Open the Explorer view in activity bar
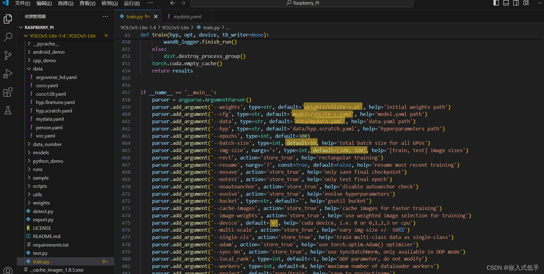Viewport: 544px width, 274px height. pos(8,19)
